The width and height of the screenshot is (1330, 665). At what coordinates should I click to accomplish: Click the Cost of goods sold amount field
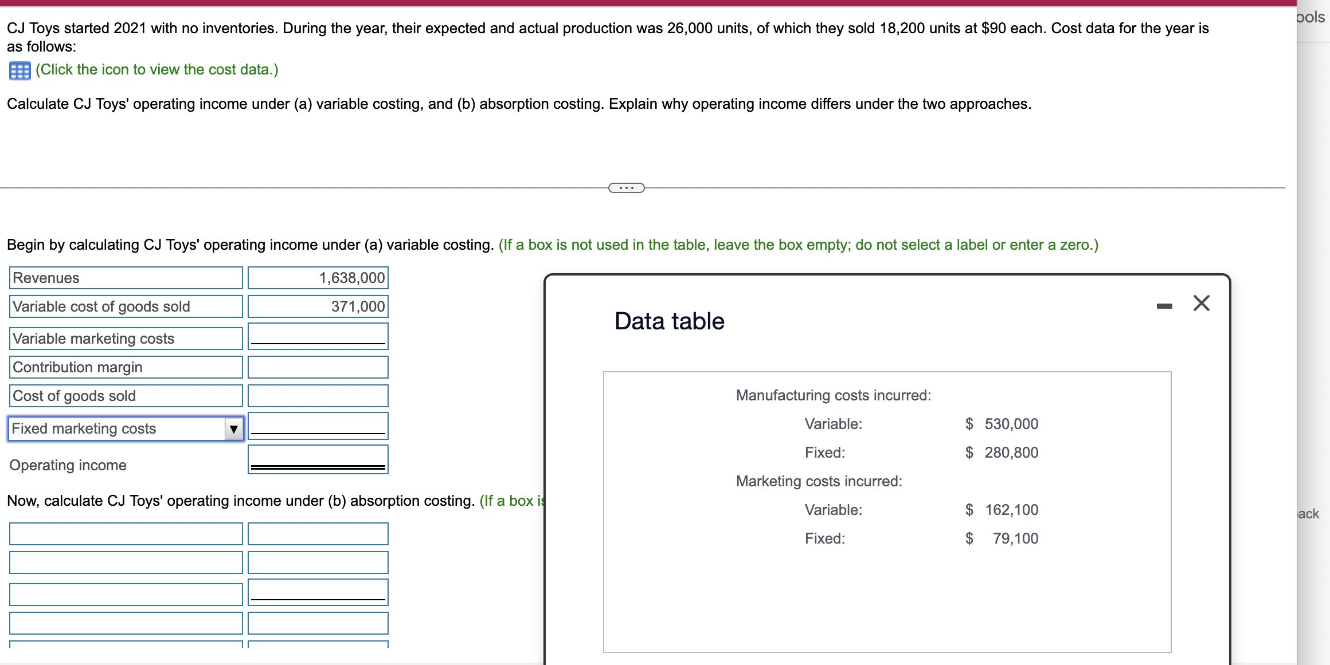(x=318, y=396)
